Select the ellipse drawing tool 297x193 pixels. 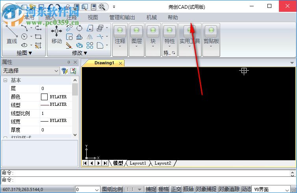tap(24, 45)
